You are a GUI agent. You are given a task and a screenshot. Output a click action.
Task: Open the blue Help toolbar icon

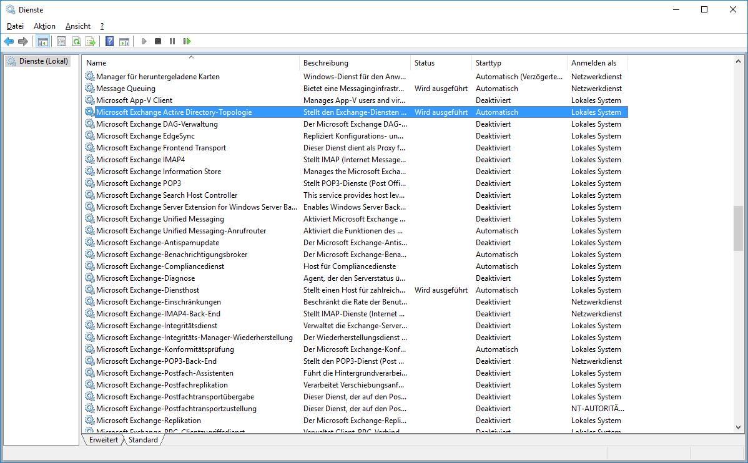point(109,41)
